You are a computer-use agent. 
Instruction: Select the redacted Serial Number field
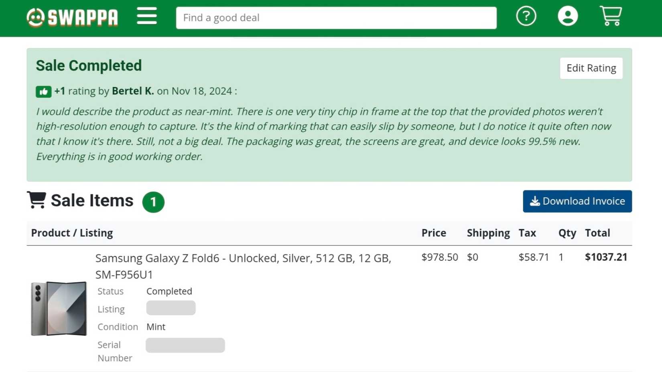coord(185,345)
